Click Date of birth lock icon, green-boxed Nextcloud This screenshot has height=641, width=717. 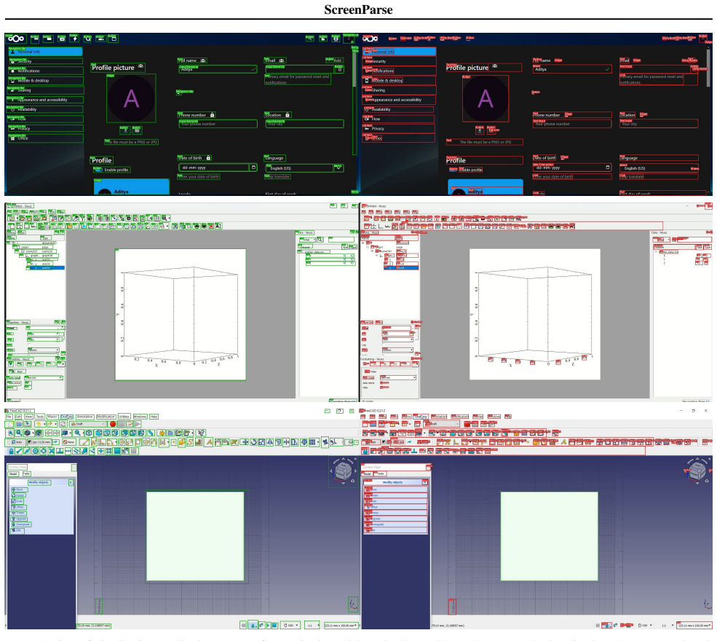pos(208,158)
